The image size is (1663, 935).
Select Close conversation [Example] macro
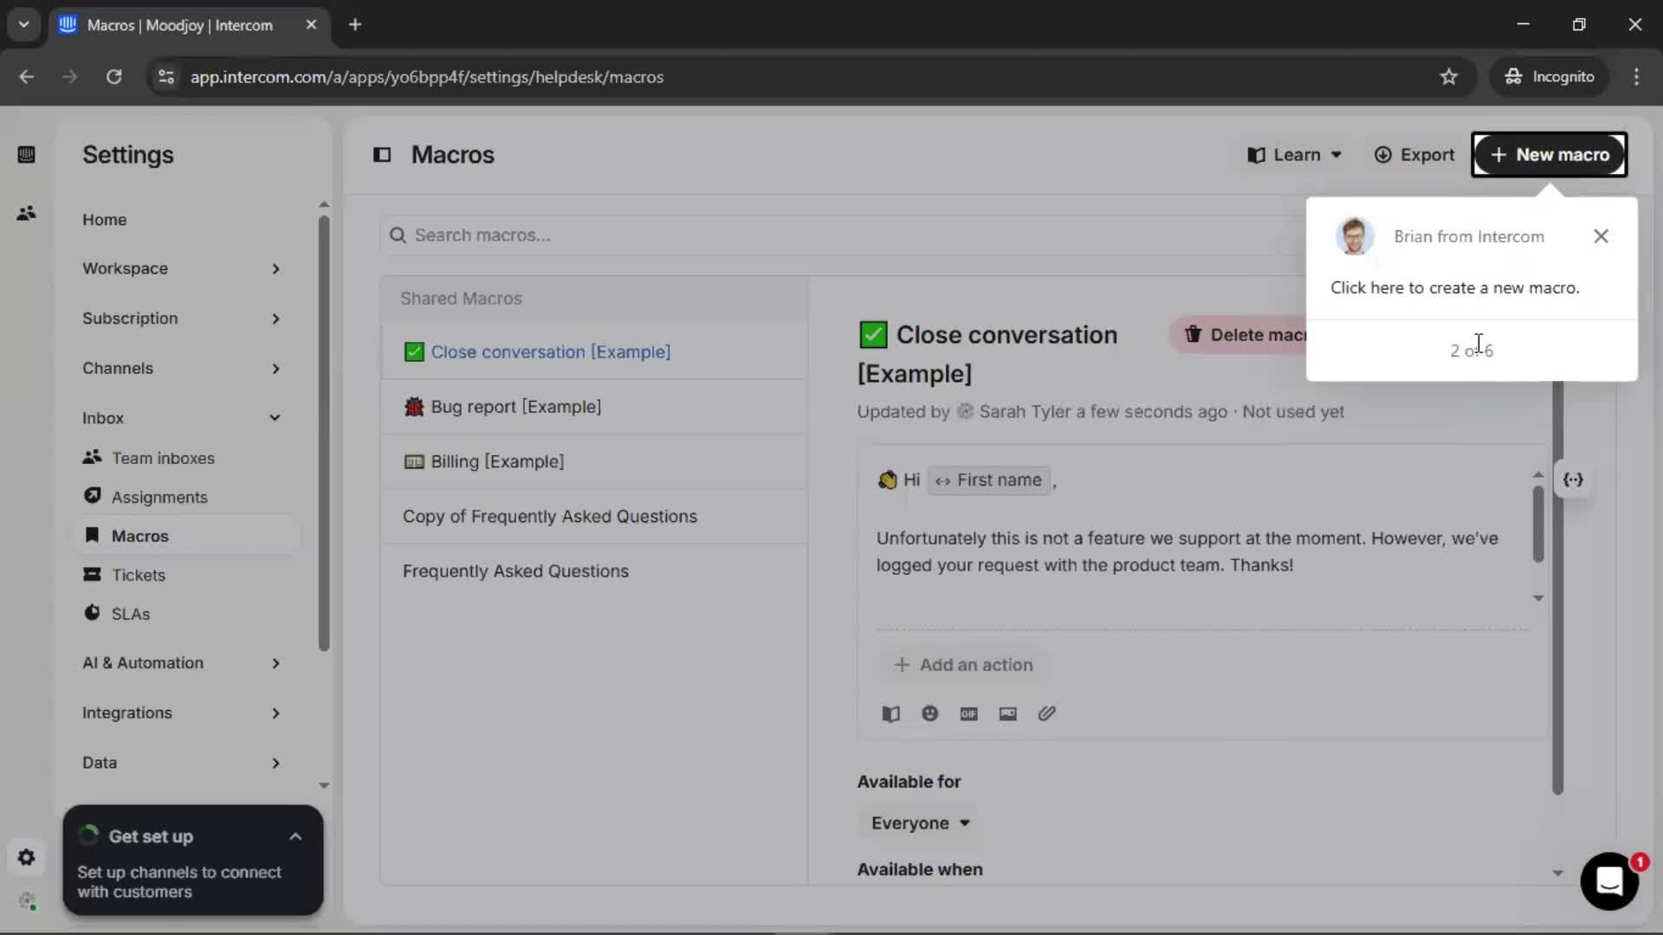[594, 352]
